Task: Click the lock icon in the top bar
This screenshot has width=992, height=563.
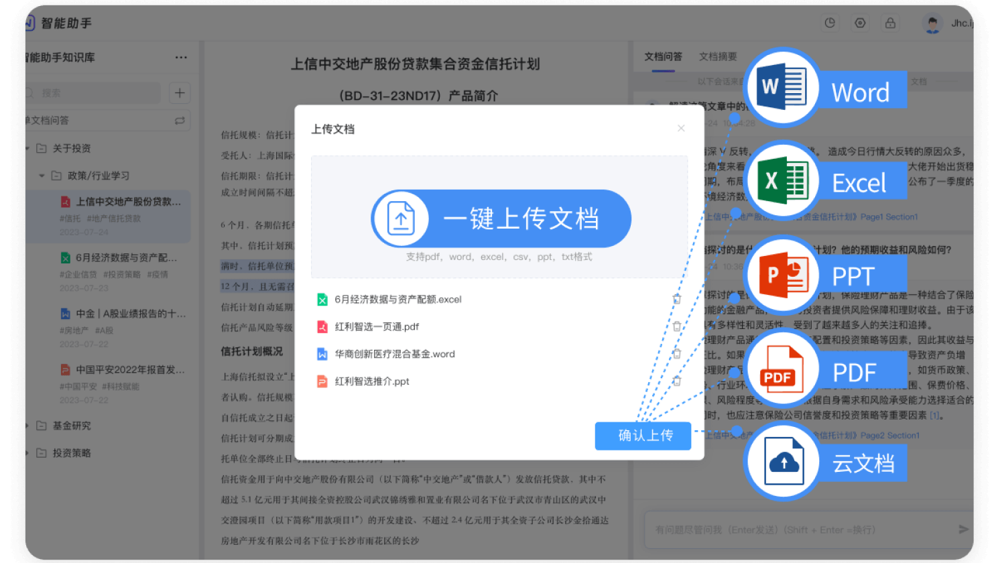Action: click(x=890, y=22)
